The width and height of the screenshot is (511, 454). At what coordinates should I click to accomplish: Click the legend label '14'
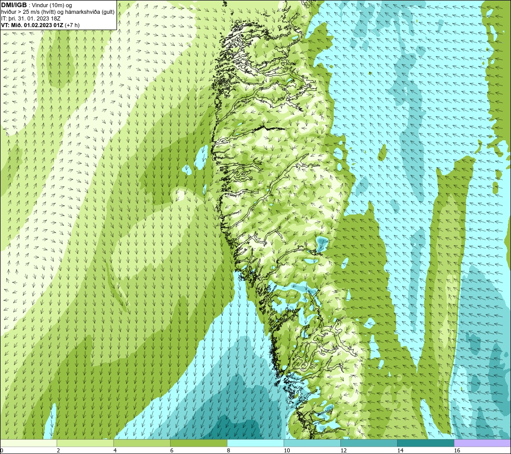point(400,451)
